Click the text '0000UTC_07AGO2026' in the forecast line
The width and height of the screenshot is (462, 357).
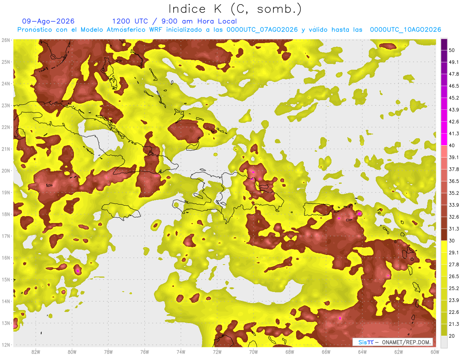tap(262, 30)
